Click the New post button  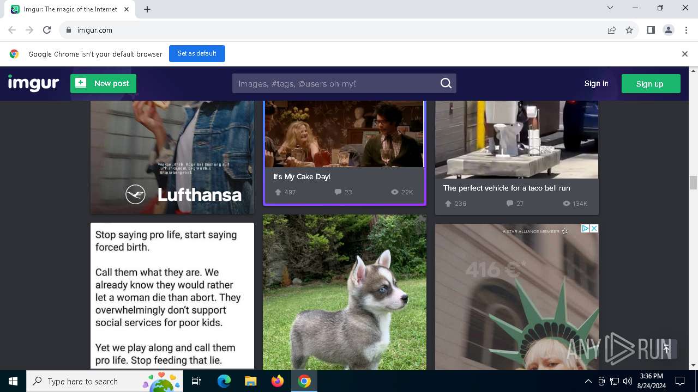coord(103,83)
